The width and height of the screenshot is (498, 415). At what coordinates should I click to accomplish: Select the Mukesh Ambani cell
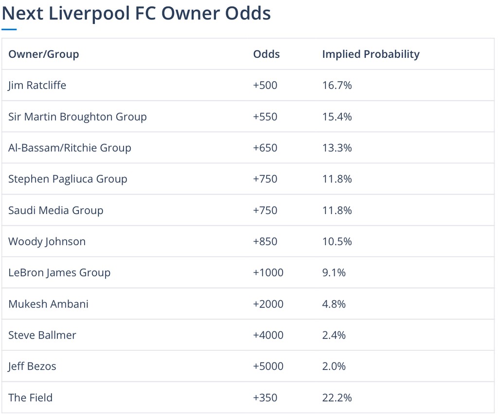point(48,304)
